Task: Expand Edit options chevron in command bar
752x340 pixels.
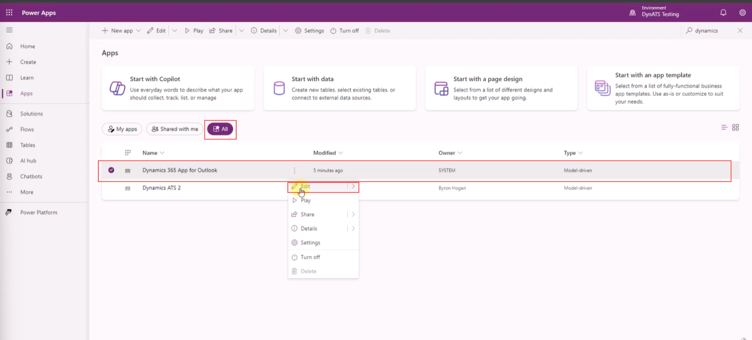Action: [175, 31]
